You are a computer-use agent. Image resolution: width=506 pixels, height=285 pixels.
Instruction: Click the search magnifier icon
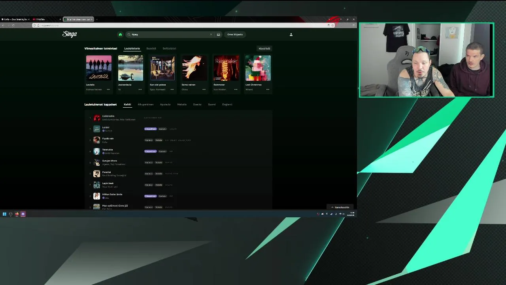click(129, 34)
